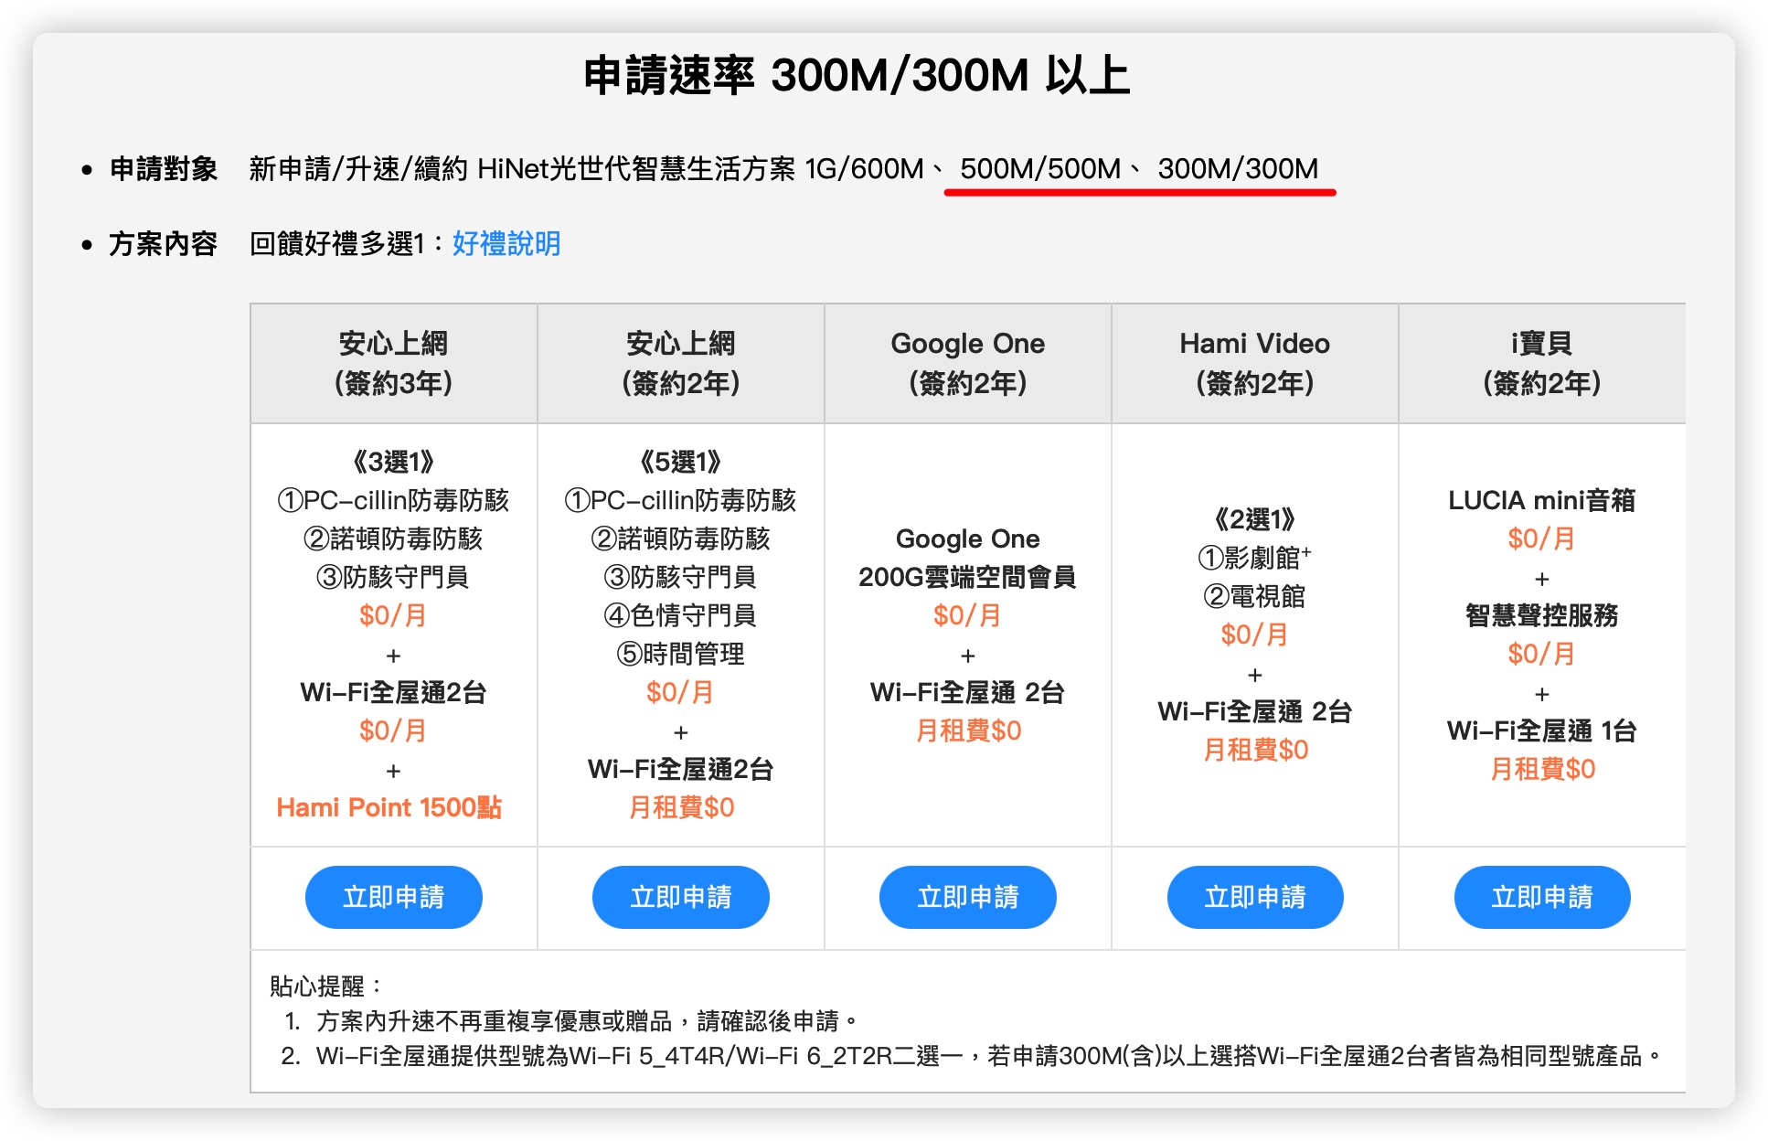Screen dimensions: 1768x1141
Task: Click Hami Point 1500點 text
Action: (x=389, y=807)
